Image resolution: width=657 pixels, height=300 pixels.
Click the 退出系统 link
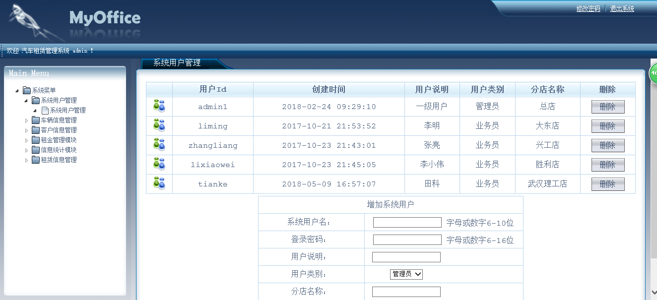pos(622,8)
